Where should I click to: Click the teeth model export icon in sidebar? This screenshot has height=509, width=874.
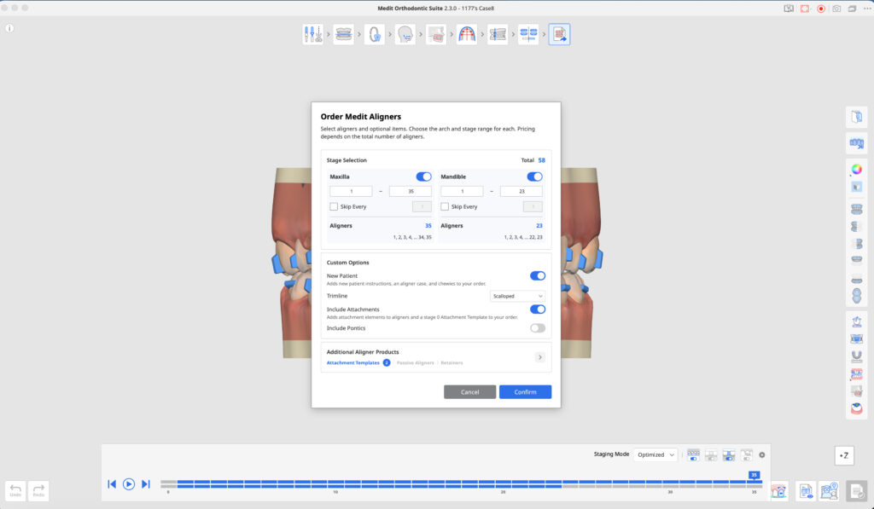857,144
